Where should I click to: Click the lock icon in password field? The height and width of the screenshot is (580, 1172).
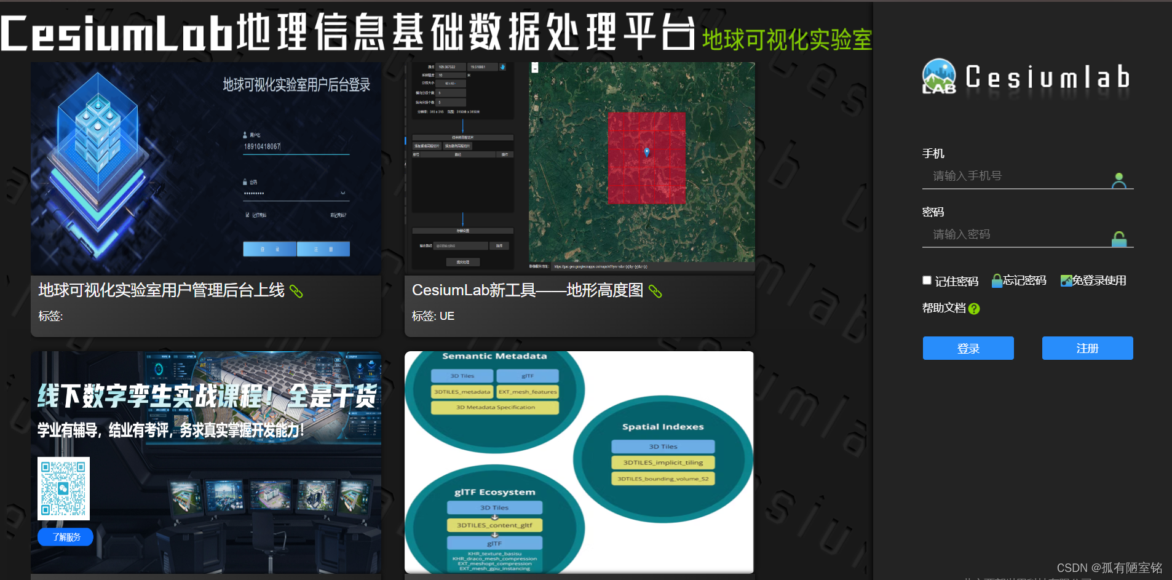click(x=1119, y=239)
